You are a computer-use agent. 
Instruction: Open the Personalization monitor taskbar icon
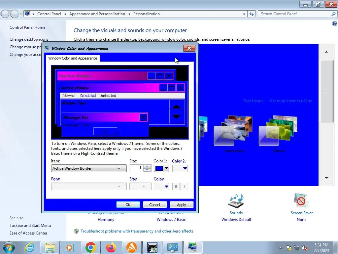[x=193, y=247]
